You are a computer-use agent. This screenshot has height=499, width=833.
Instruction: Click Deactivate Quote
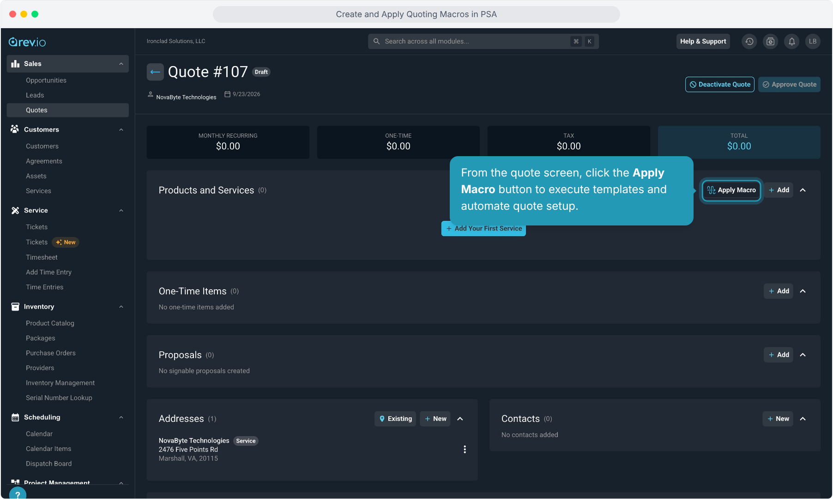pos(720,85)
